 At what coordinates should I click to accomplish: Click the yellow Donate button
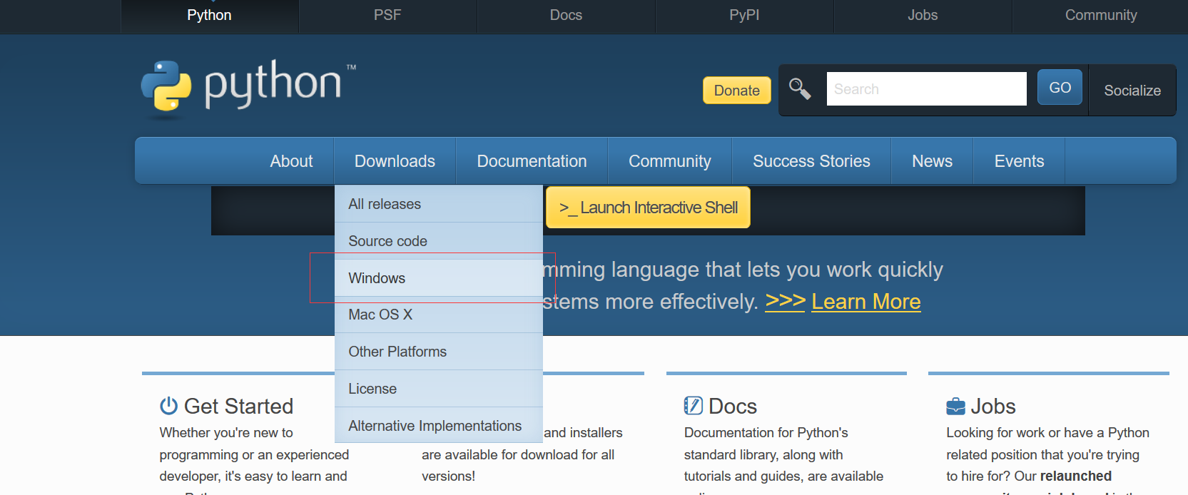point(737,91)
